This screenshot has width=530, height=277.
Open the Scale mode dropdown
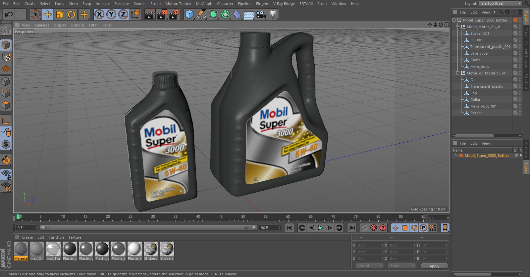coord(402,266)
